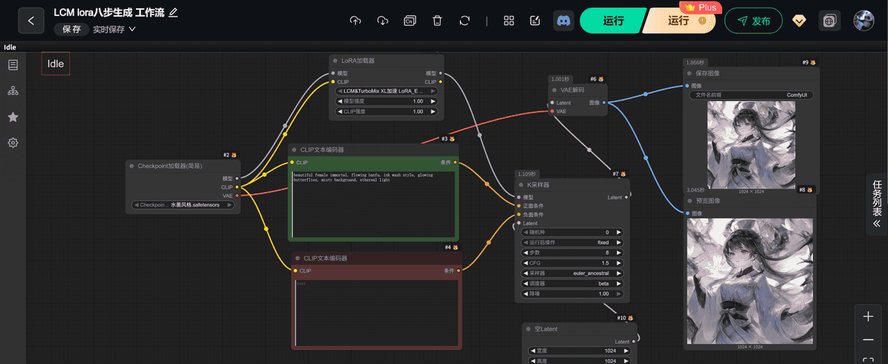Click the trash icon to clear the workflow
888x364 pixels.
(x=437, y=21)
